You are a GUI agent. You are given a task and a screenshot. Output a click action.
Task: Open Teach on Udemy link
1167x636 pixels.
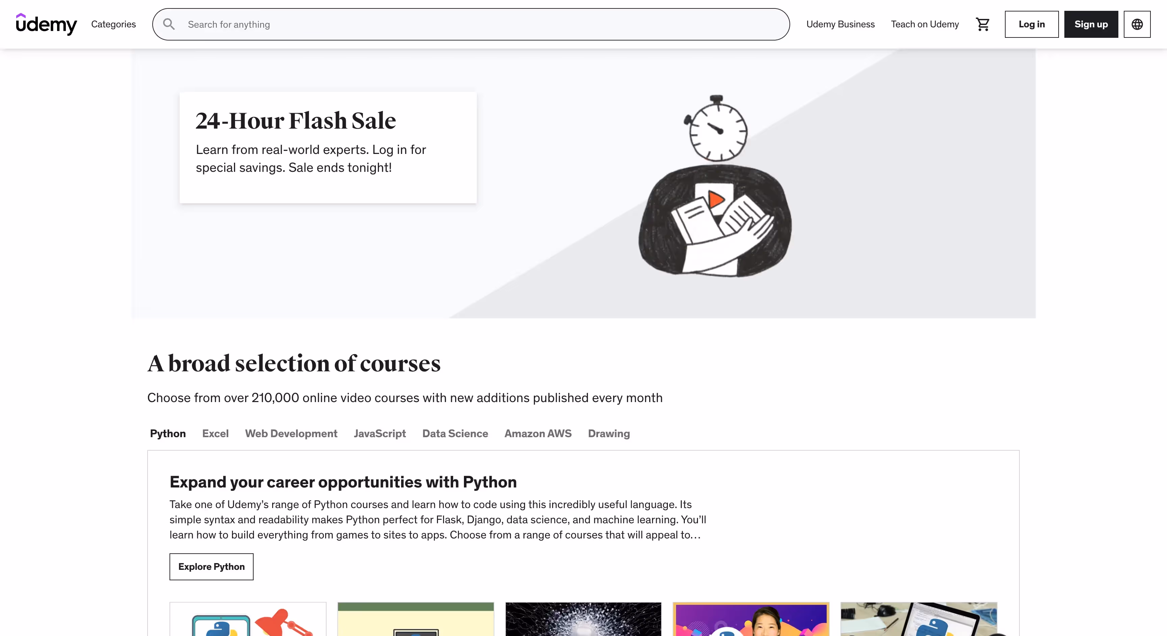click(x=925, y=24)
